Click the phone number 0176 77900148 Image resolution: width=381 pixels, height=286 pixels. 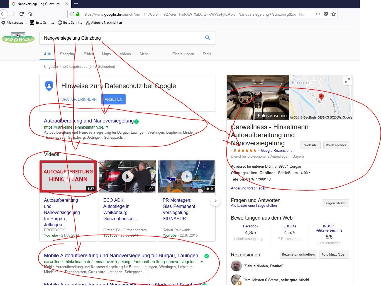[x=258, y=179]
